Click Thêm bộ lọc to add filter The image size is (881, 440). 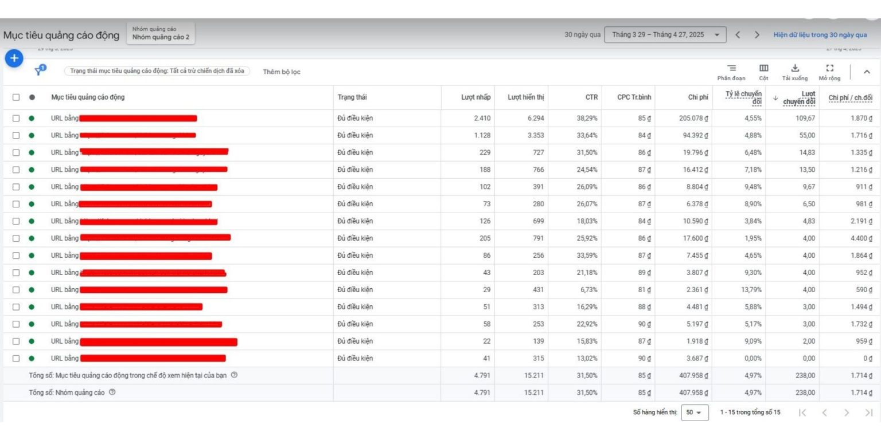(x=282, y=72)
